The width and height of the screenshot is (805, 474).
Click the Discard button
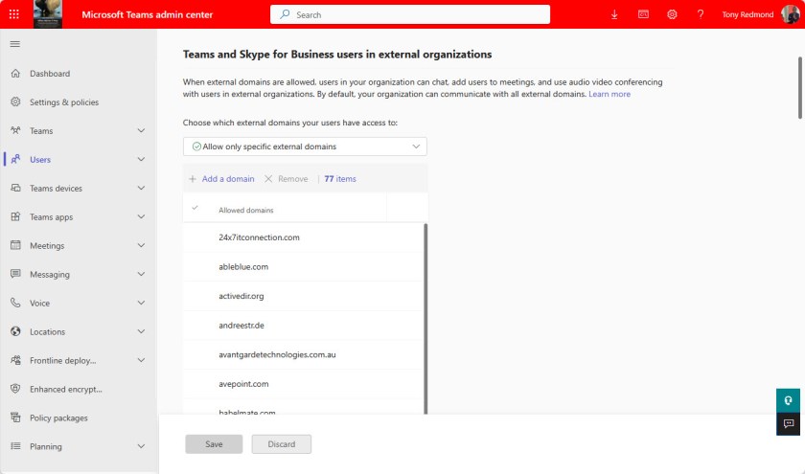click(x=282, y=444)
